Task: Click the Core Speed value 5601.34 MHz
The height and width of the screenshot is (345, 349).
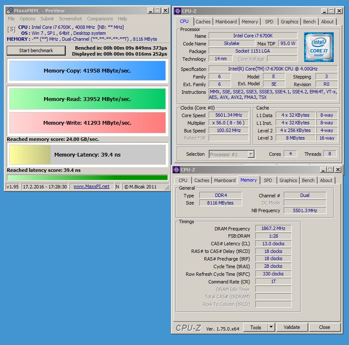Action: click(229, 115)
